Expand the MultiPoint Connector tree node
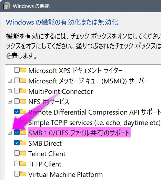 [x=10, y=91]
